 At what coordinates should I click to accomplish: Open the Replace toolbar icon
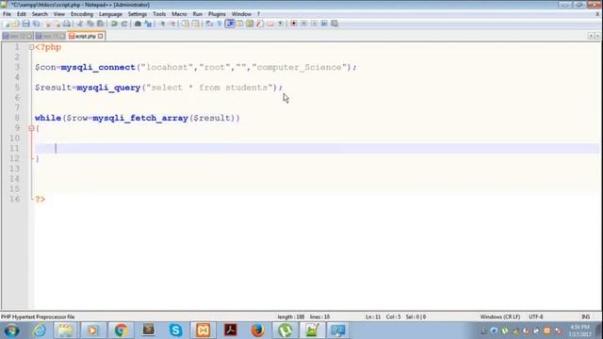(x=148, y=24)
